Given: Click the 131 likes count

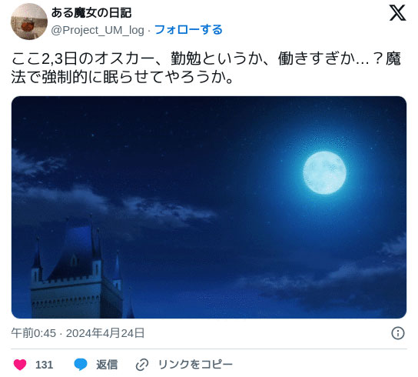Looking at the screenshot, I should [x=45, y=365].
